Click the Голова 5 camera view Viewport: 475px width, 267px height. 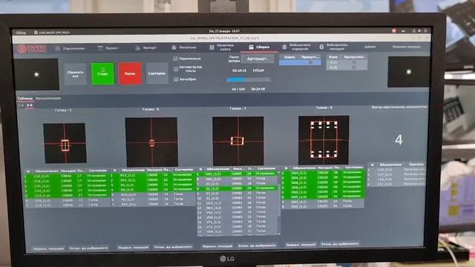65,143
